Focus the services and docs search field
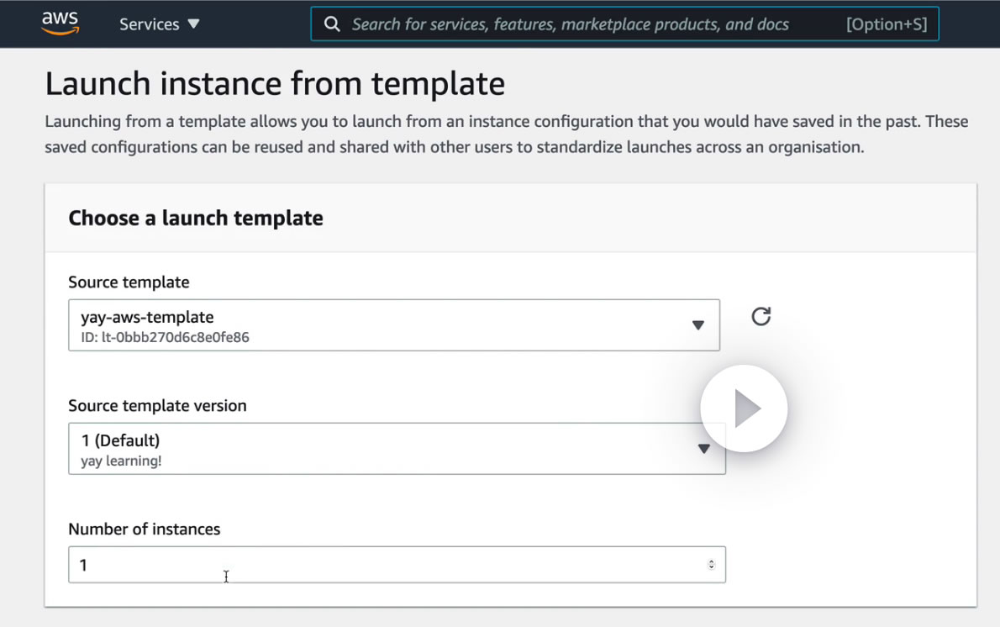Viewport: 1000px width, 627px height. (570, 24)
